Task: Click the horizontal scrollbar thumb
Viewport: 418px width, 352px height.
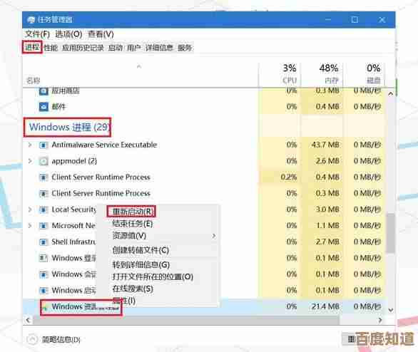Action: pyautogui.click(x=185, y=321)
